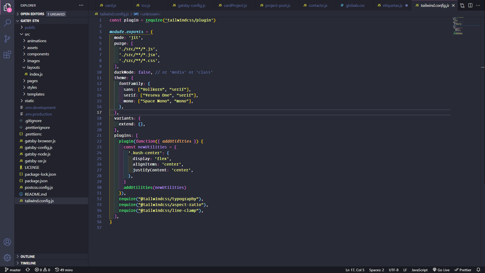The width and height of the screenshot is (485, 273).
Task: Expand the styles folder
Action: coord(51,87)
